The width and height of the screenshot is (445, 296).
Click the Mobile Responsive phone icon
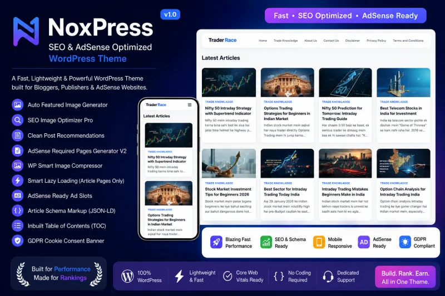(x=319, y=242)
